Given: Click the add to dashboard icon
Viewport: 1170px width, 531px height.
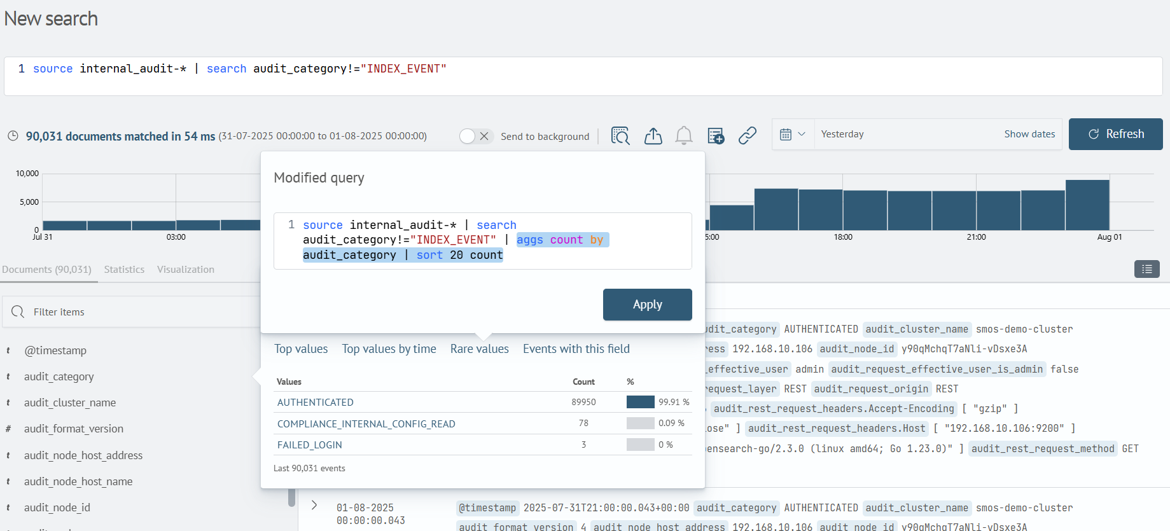Looking at the screenshot, I should [x=716, y=135].
